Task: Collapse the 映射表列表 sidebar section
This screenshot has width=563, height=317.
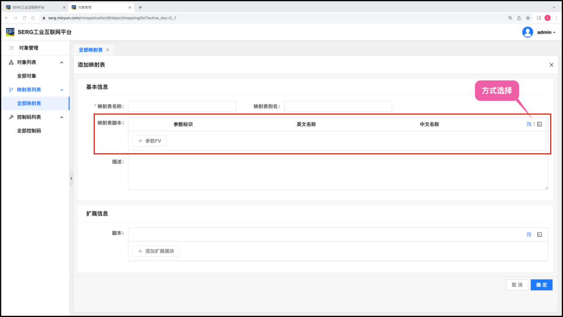Action: (x=62, y=90)
